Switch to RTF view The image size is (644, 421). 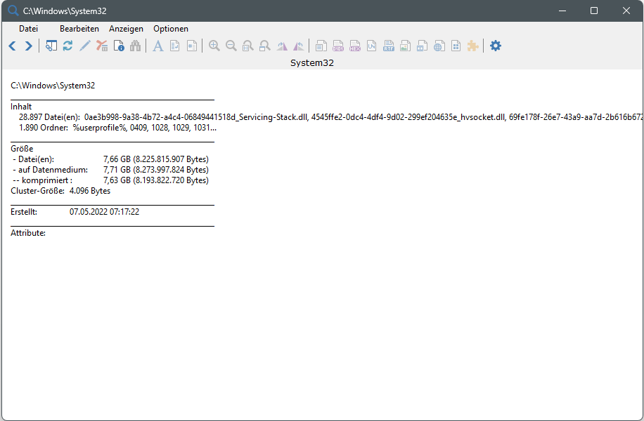click(x=389, y=46)
